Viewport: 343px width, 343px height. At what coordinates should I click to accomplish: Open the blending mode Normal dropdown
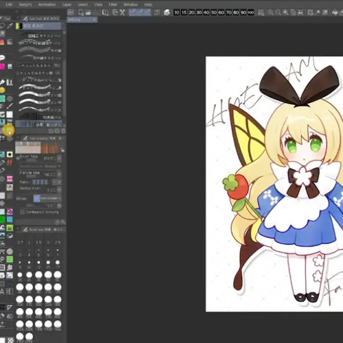pos(40,166)
